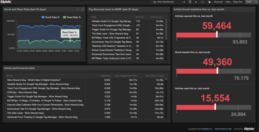Toggle the Read Rate % legend swatch

(64, 17)
